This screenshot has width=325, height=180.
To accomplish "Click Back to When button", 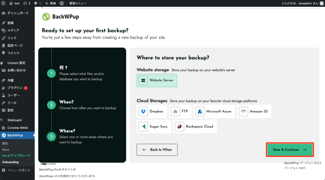I will pyautogui.click(x=157, y=150).
